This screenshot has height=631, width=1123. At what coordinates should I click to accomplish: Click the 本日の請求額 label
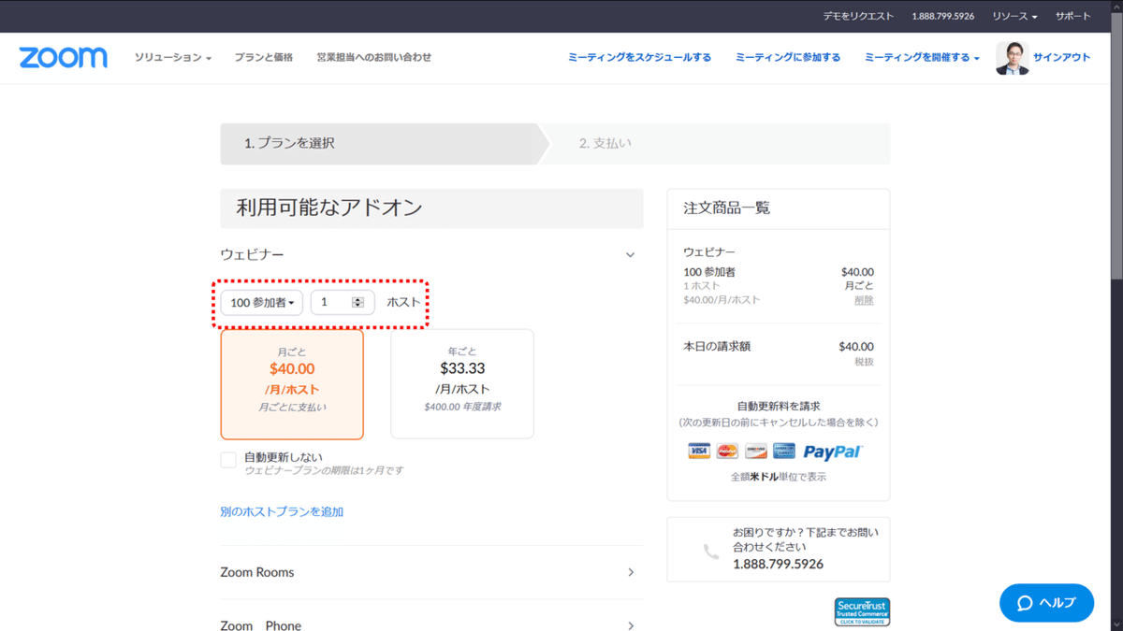[x=717, y=347]
